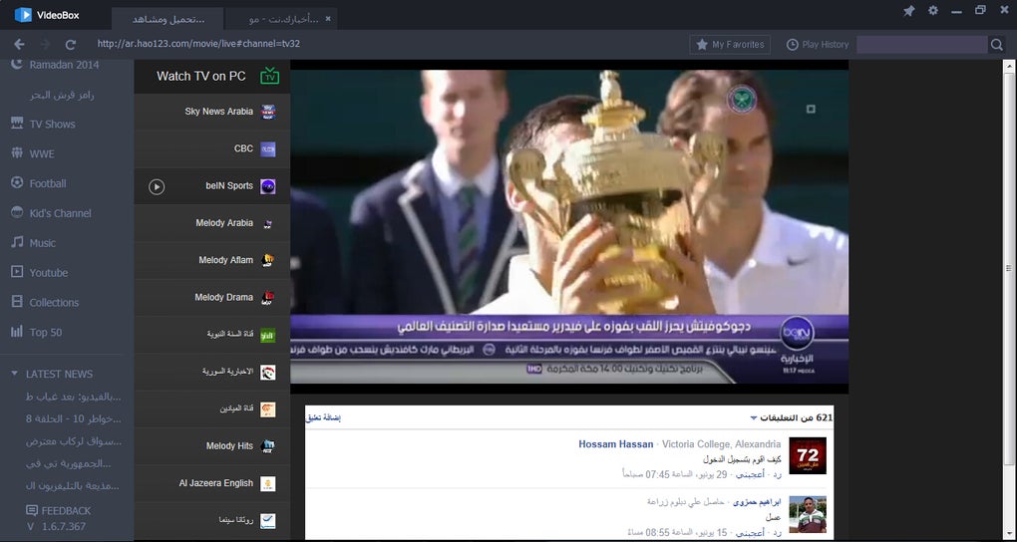The height and width of the screenshot is (542, 1017).
Task: Select Melody Arabia channel
Action: pyautogui.click(x=212, y=223)
